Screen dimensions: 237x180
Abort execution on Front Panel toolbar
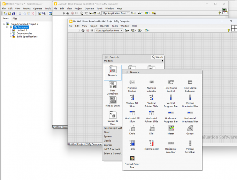coord(88,31)
